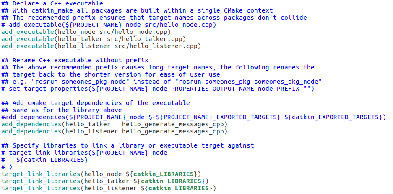The height and width of the screenshot is (194, 393).
Task: Click the commented '# )' closing parenthesis line
Action: point(7,167)
